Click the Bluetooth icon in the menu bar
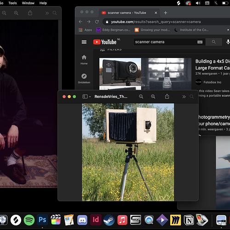The width and height of the screenshot is (230, 230). pyautogui.click(x=216, y=3)
